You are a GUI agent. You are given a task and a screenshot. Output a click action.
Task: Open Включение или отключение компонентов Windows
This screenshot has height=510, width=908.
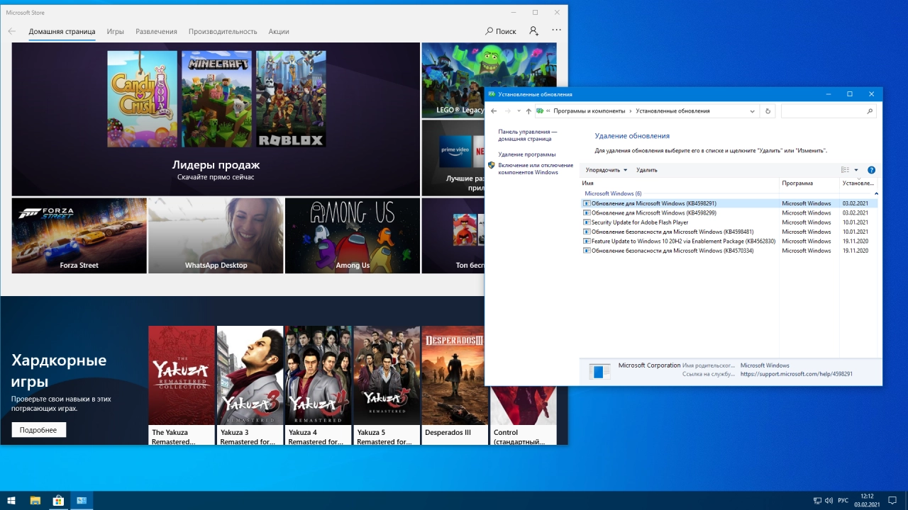[536, 169]
